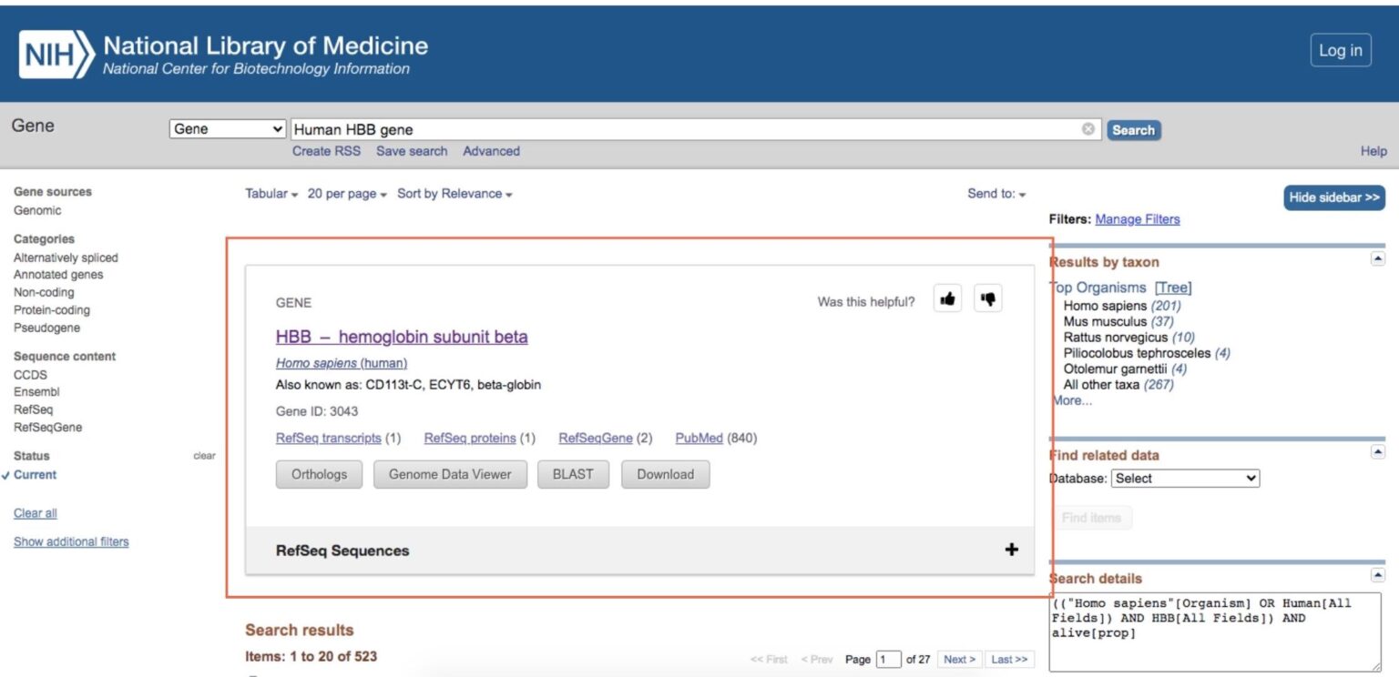Viewport: 1399px width, 677px height.
Task: Run BLAST for the HBB gene
Action: (x=573, y=473)
